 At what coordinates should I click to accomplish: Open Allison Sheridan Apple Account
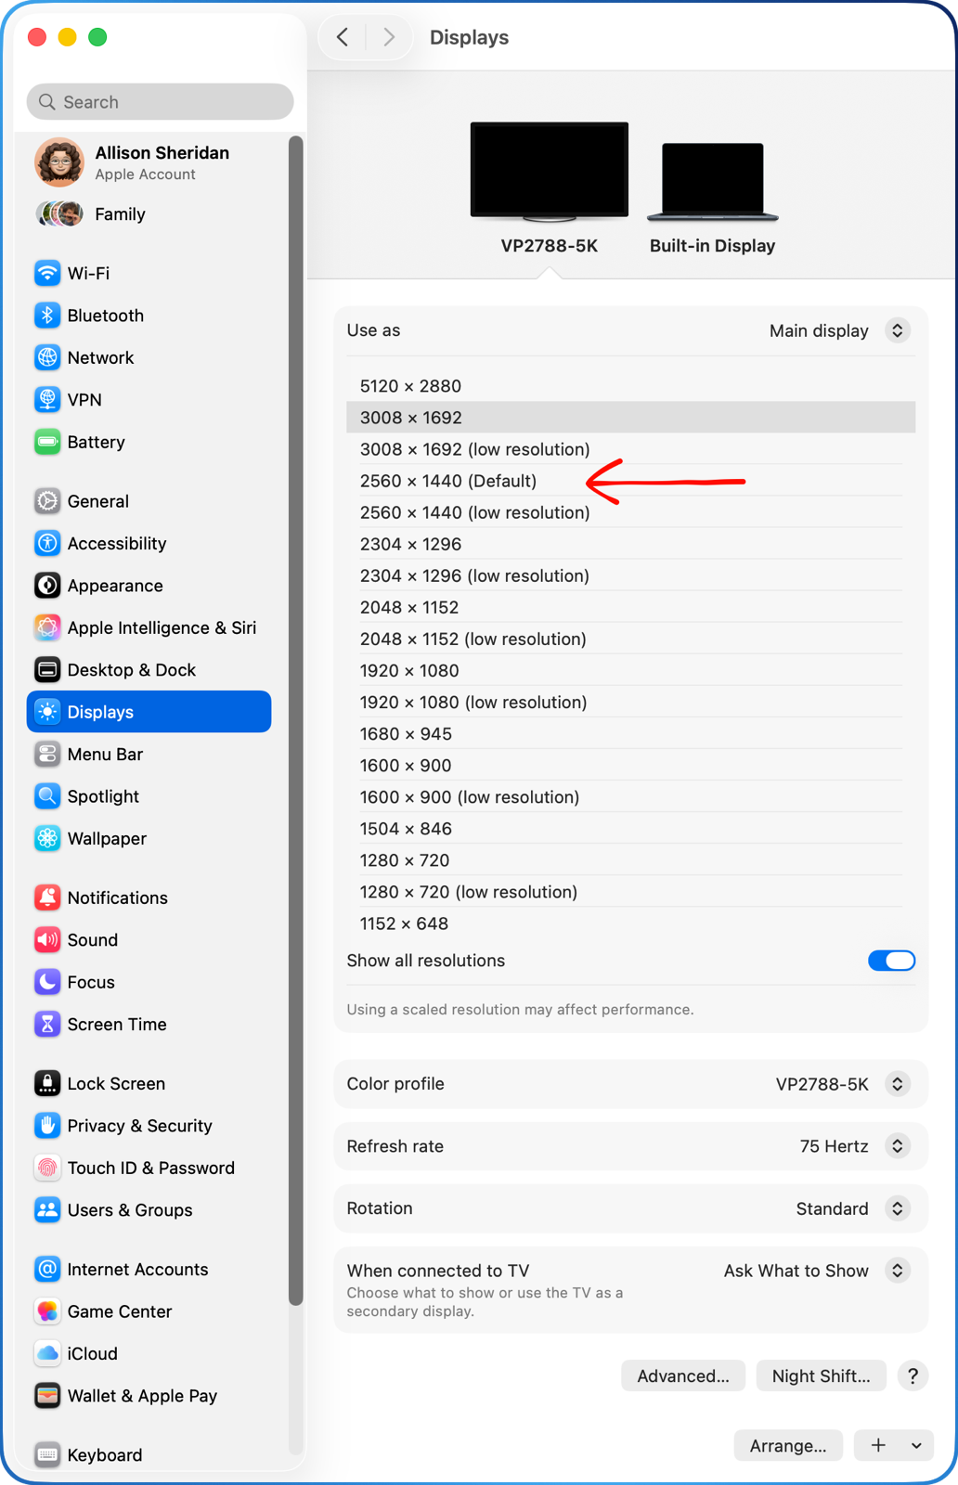pos(149,162)
